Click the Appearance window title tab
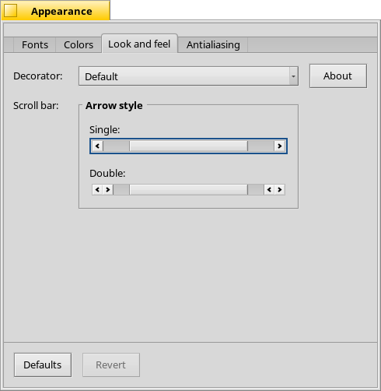 point(56,10)
